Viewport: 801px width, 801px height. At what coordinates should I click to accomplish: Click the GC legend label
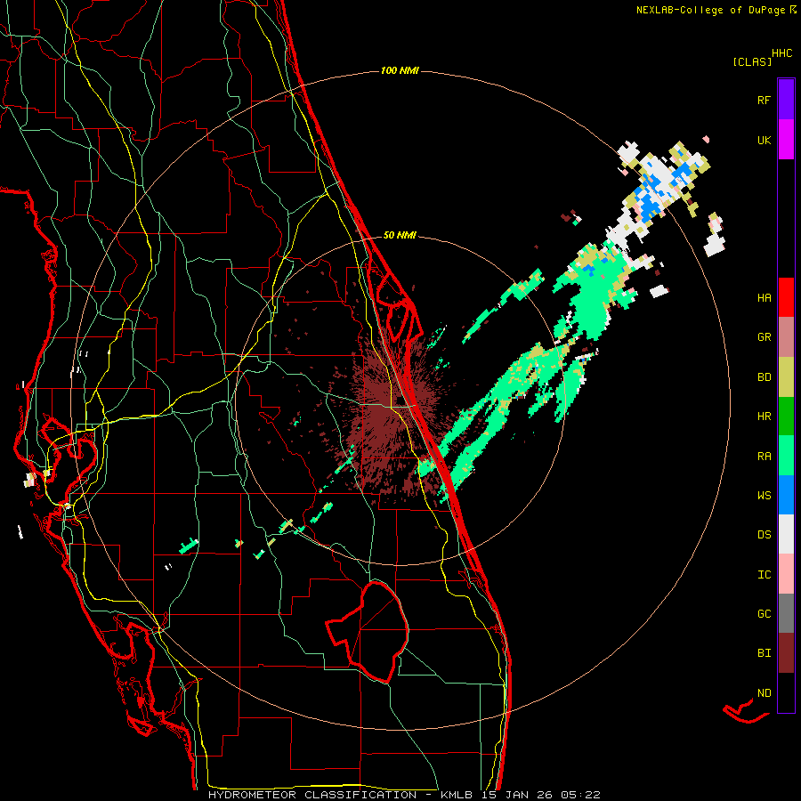point(764,614)
